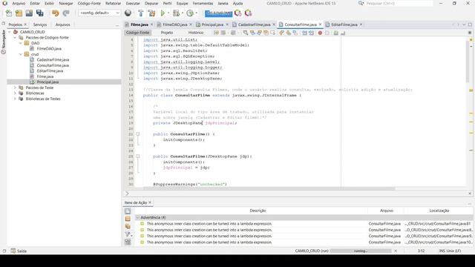
Task: Open the config default dropdown
Action: click(99, 13)
